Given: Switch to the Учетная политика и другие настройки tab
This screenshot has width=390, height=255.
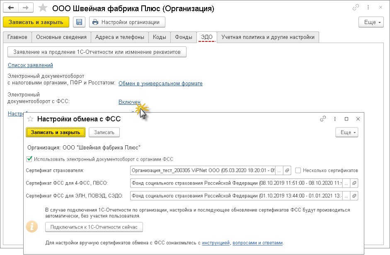Looking at the screenshot, I should coord(268,37).
